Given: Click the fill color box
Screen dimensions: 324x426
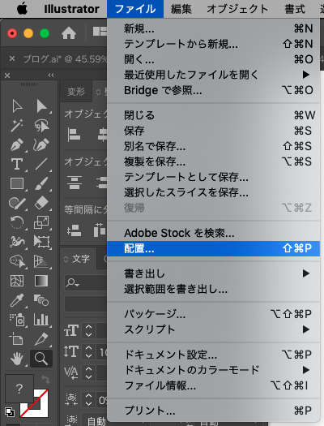Looking at the screenshot, I should [19, 389].
